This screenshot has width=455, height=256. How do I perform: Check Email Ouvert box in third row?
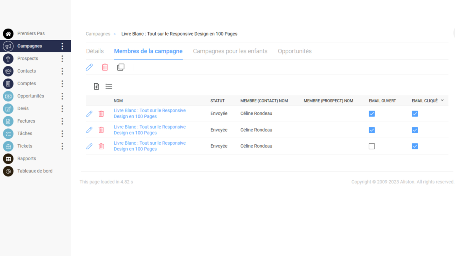[372, 146]
